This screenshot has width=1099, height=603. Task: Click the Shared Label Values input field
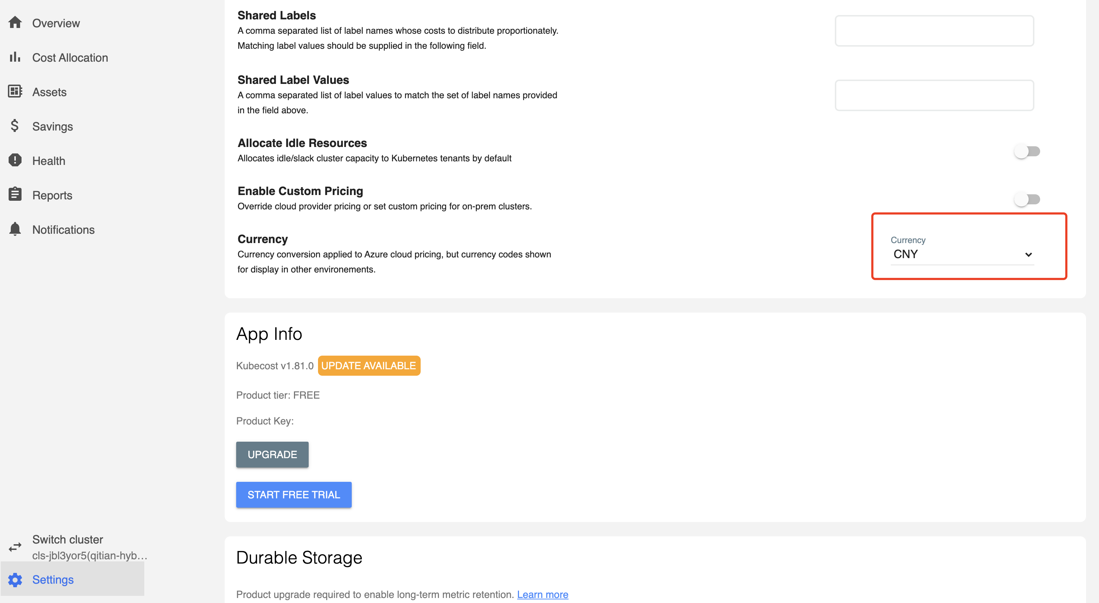(x=934, y=95)
